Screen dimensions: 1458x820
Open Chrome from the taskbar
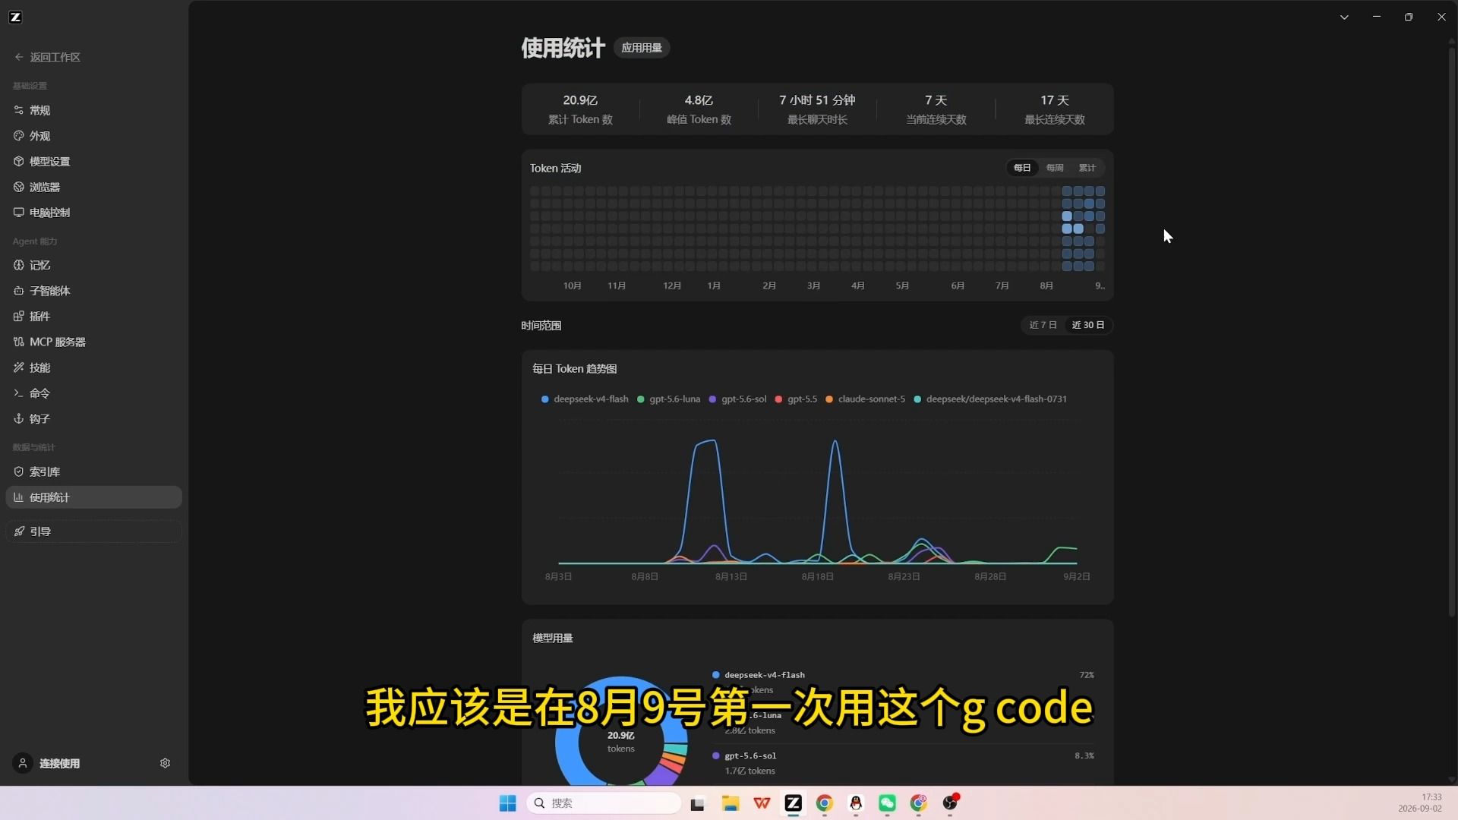tap(825, 803)
